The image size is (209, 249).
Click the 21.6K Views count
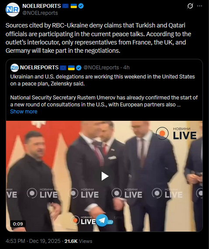pyautogui.click(x=78, y=241)
